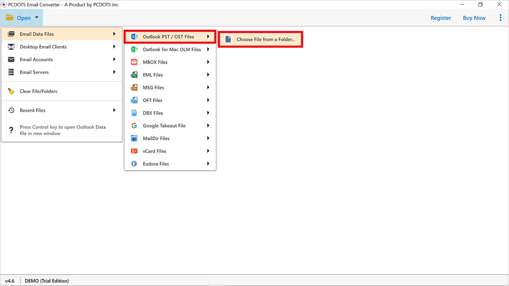
Task: Click the Outlook for Mac OLM icon
Action: 134,50
